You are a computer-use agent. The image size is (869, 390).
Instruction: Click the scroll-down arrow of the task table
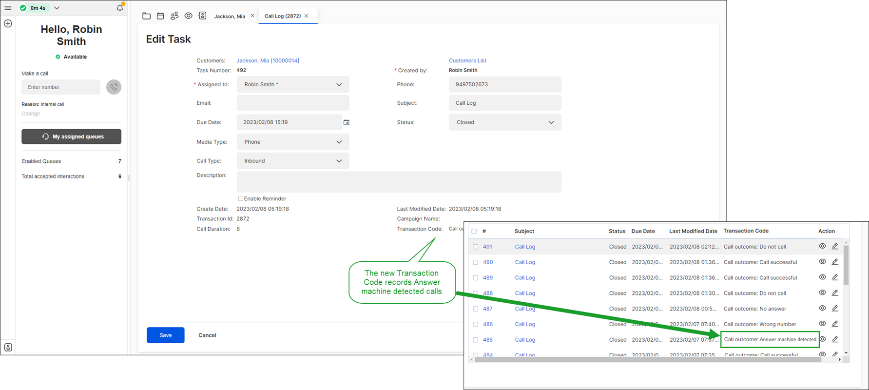846,353
